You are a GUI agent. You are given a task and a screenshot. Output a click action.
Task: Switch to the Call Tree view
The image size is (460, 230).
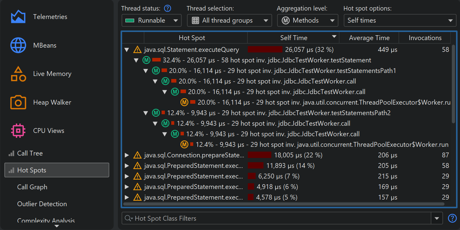point(30,153)
